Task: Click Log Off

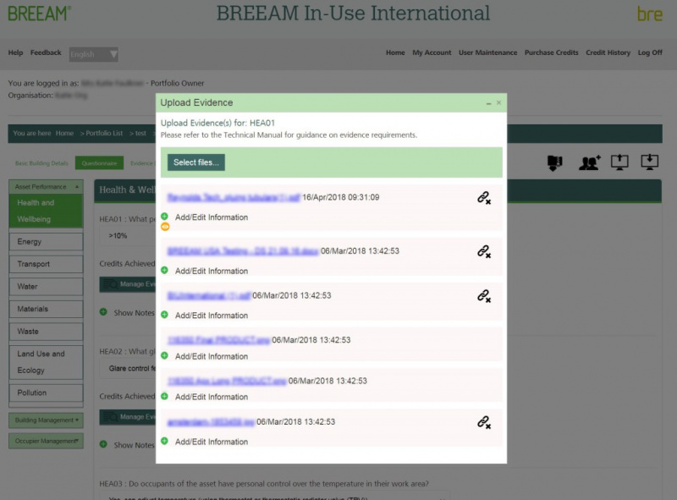Action: [x=650, y=52]
